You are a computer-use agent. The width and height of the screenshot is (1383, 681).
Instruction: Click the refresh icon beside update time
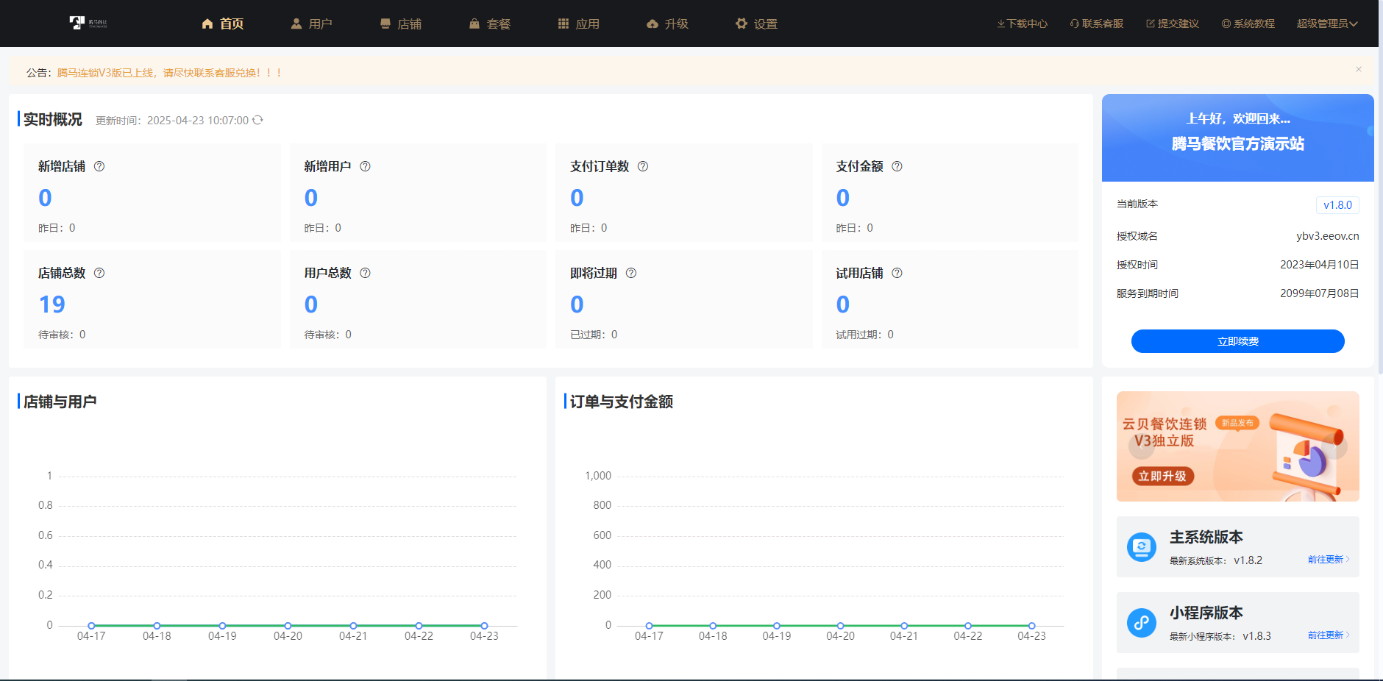click(257, 120)
